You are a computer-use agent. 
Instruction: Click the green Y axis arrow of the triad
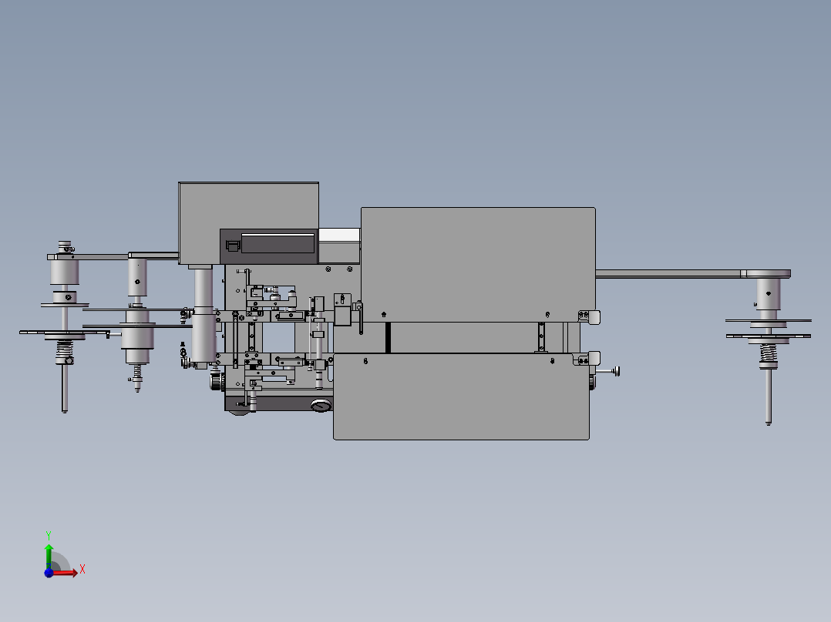pyautogui.click(x=49, y=556)
